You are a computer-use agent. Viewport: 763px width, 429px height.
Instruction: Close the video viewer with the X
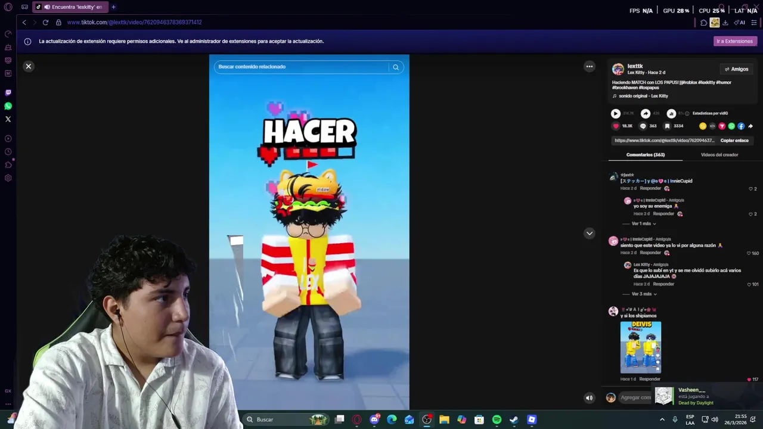28,66
